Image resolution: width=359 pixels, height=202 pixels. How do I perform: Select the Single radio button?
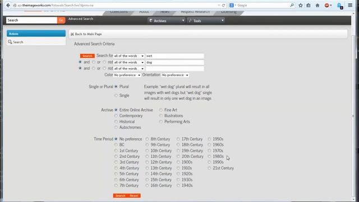116,95
